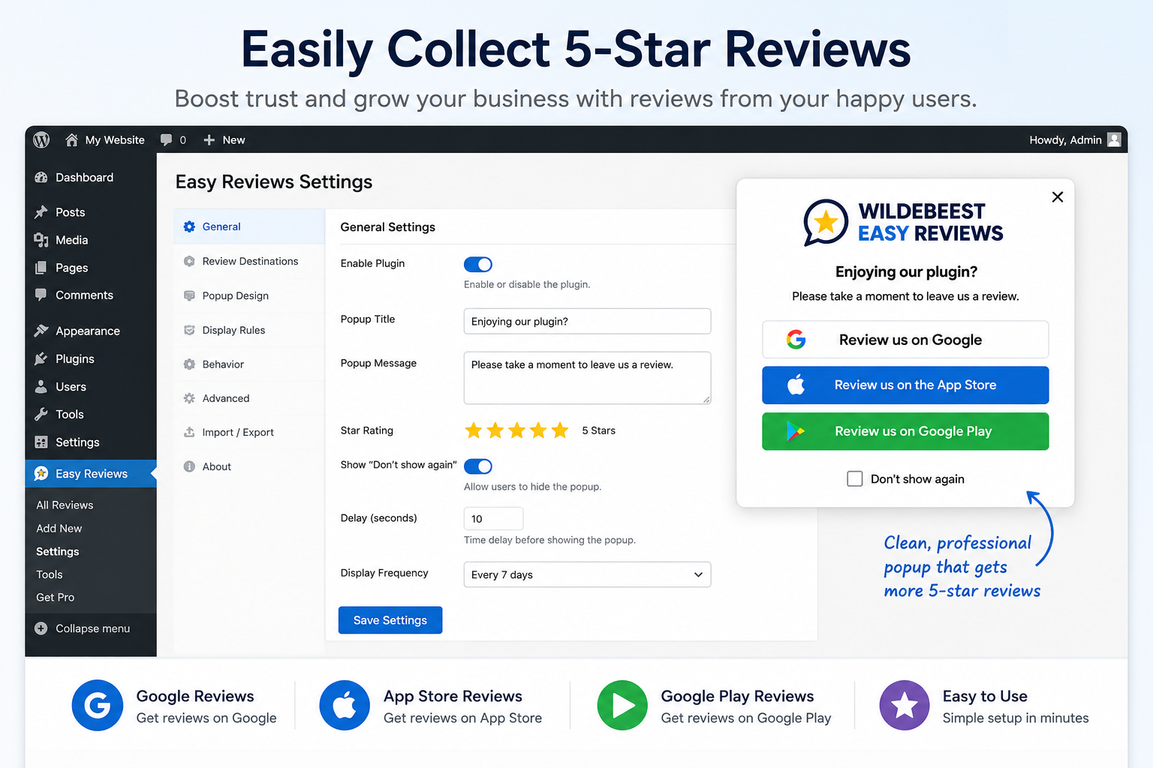Switch to the Display Rules tab
The height and width of the screenshot is (768, 1153).
[x=249, y=330]
